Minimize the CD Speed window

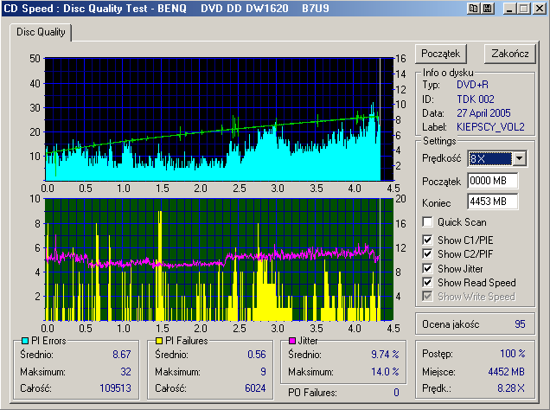pyautogui.click(x=509, y=9)
